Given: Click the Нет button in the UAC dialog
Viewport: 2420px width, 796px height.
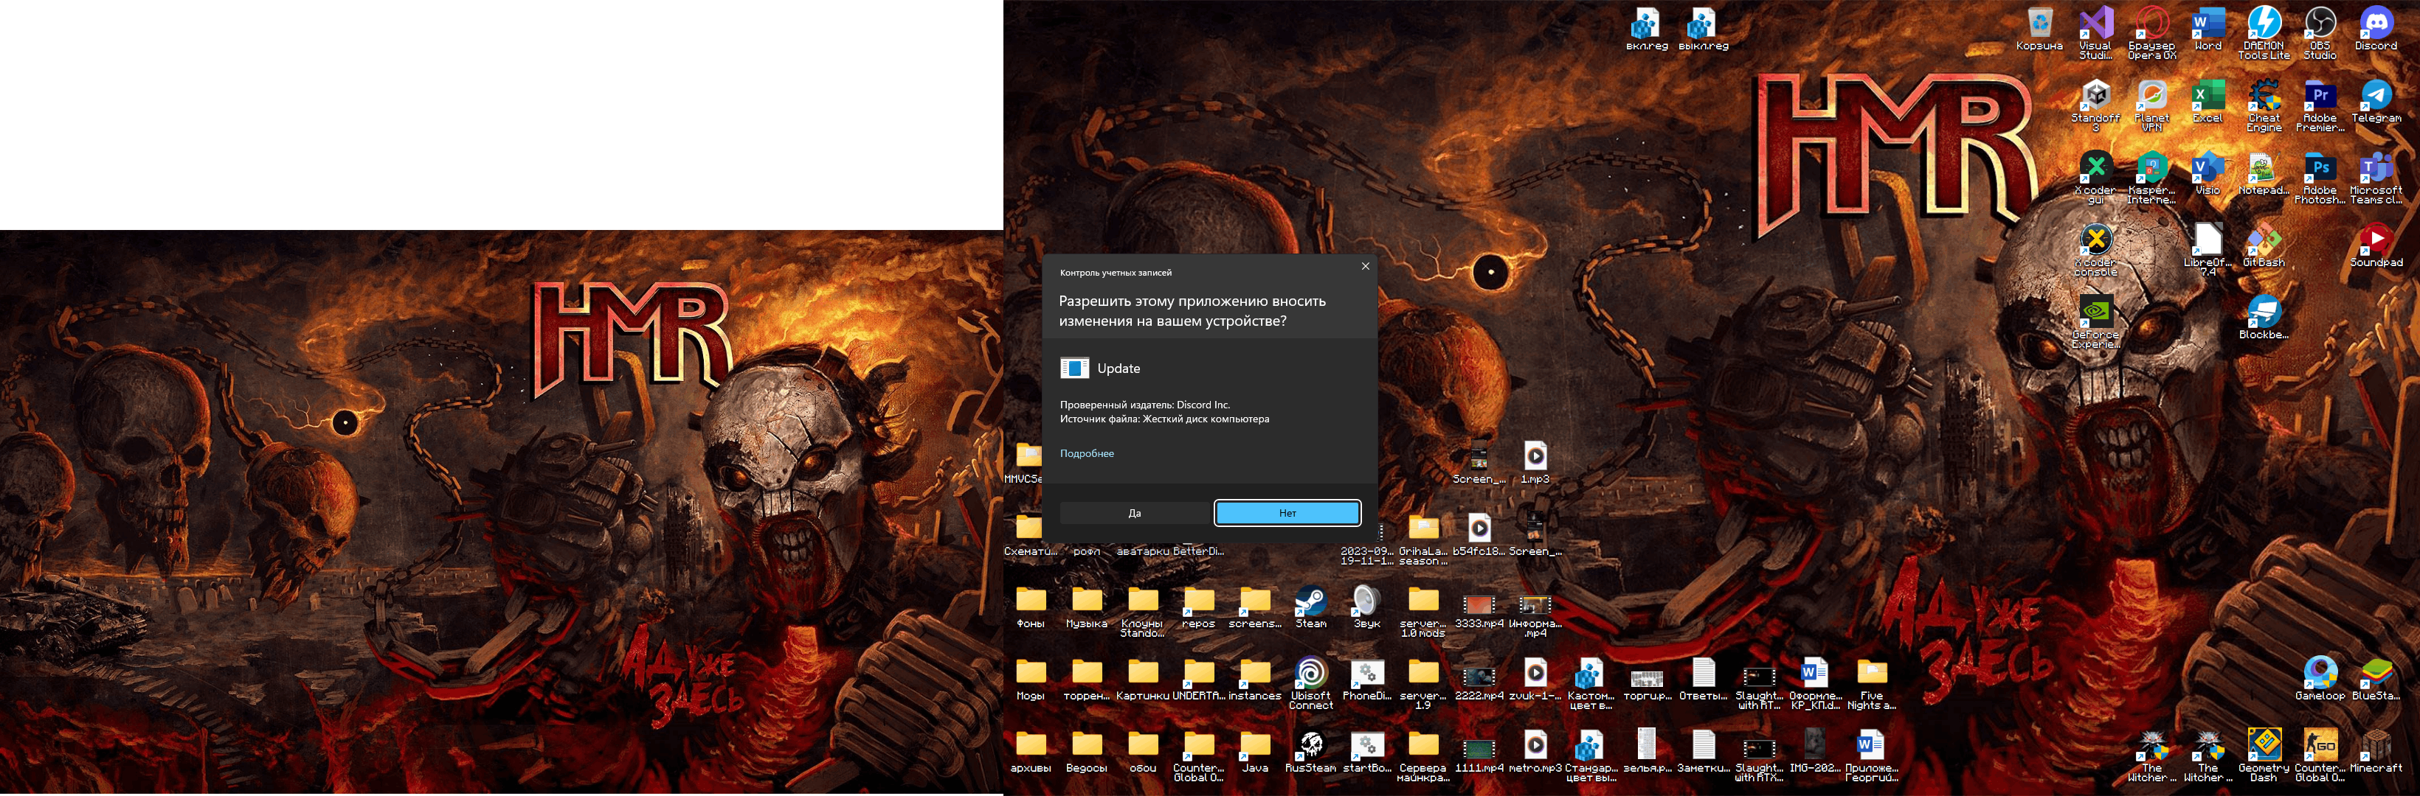Looking at the screenshot, I should coord(1287,512).
